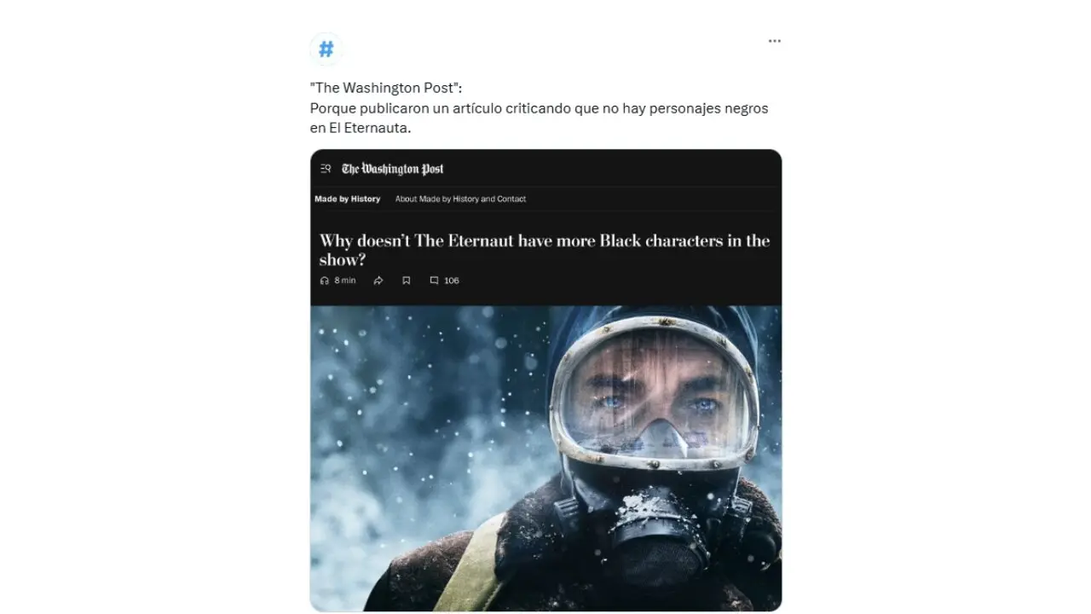Click the 8 min listen duration label
Image resolution: width=1091 pixels, height=614 pixels.
[x=345, y=281]
